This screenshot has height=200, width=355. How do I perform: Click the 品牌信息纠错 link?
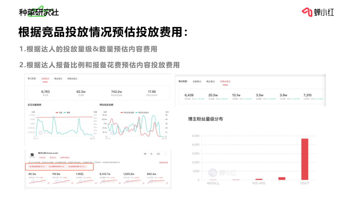pyautogui.click(x=163, y=162)
